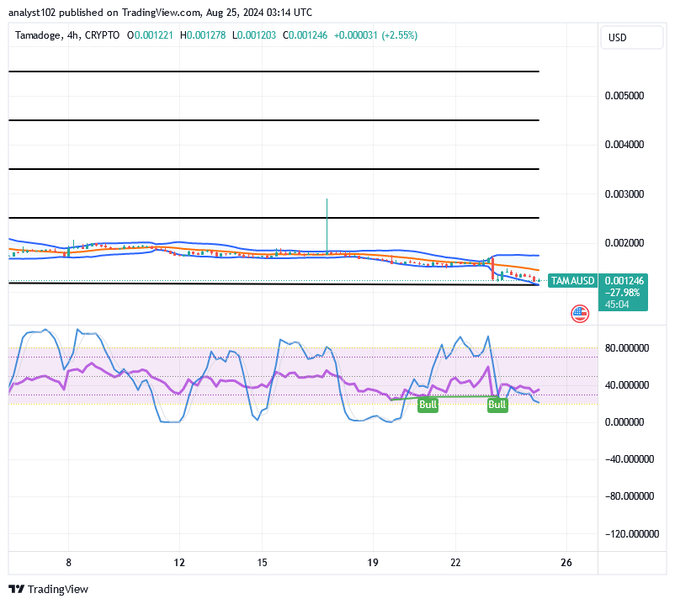Click the TradingView logo at the bottom
Image resolution: width=675 pixels, height=604 pixels.
pyautogui.click(x=48, y=589)
